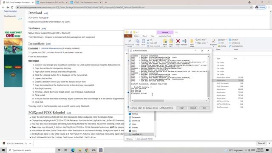Open the Windows Start menu

(x=3, y=150)
